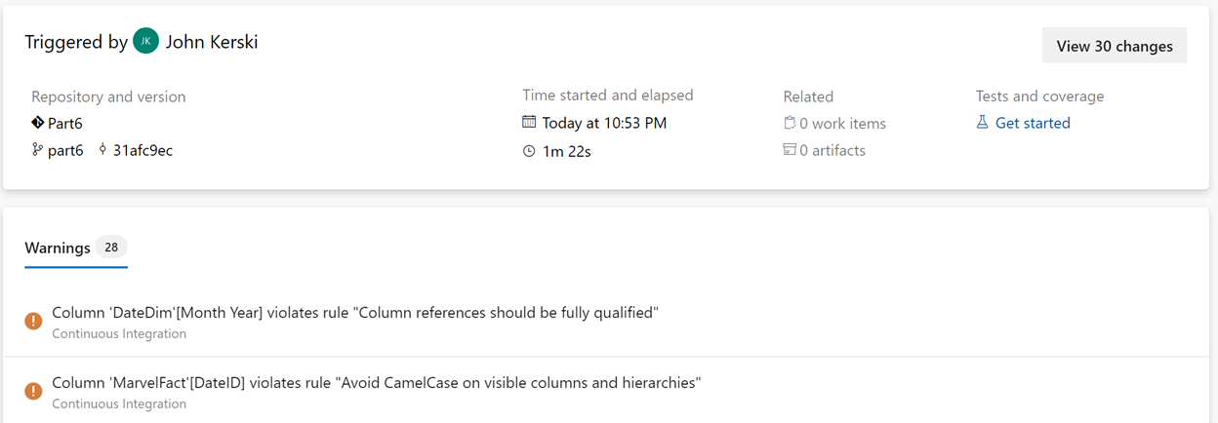Viewport: 1218px width, 423px height.
Task: Follow the Get started tests link
Action: [1033, 123]
